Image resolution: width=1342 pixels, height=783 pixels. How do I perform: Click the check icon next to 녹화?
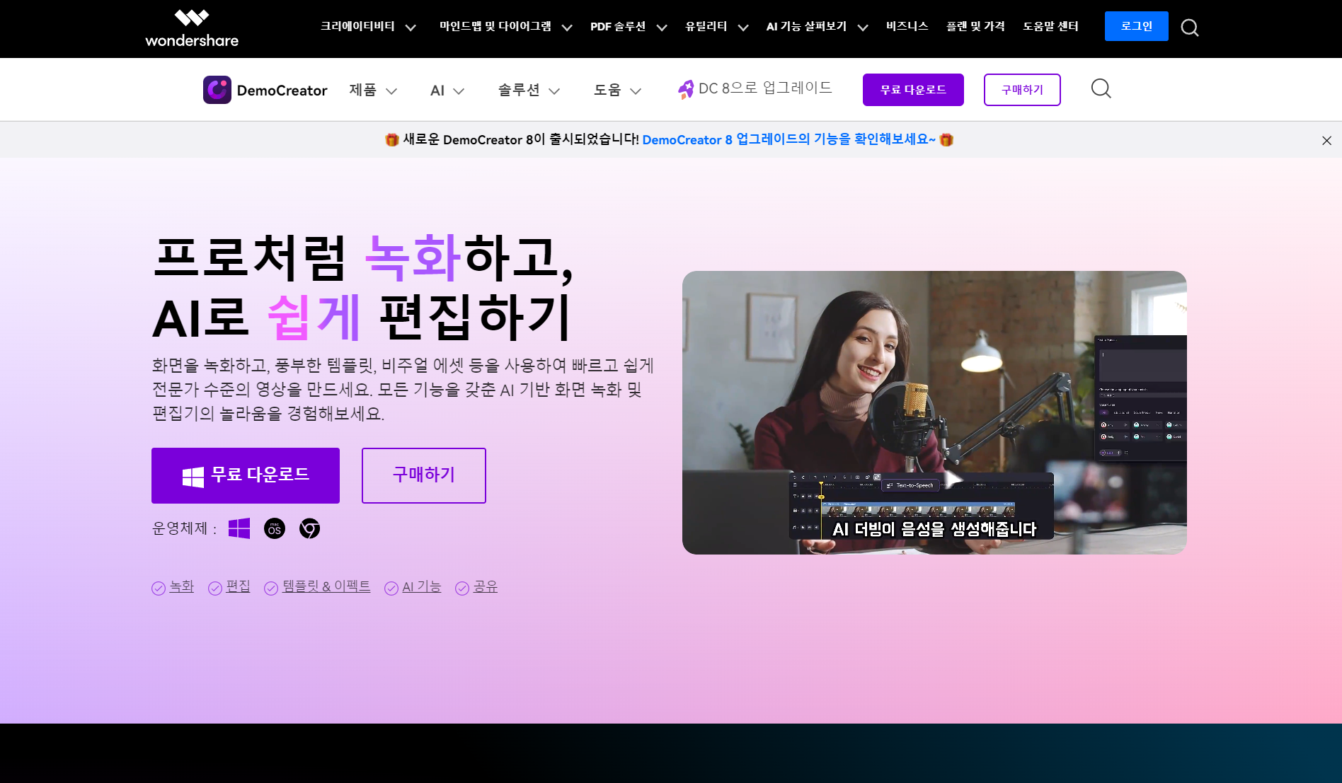[159, 588]
